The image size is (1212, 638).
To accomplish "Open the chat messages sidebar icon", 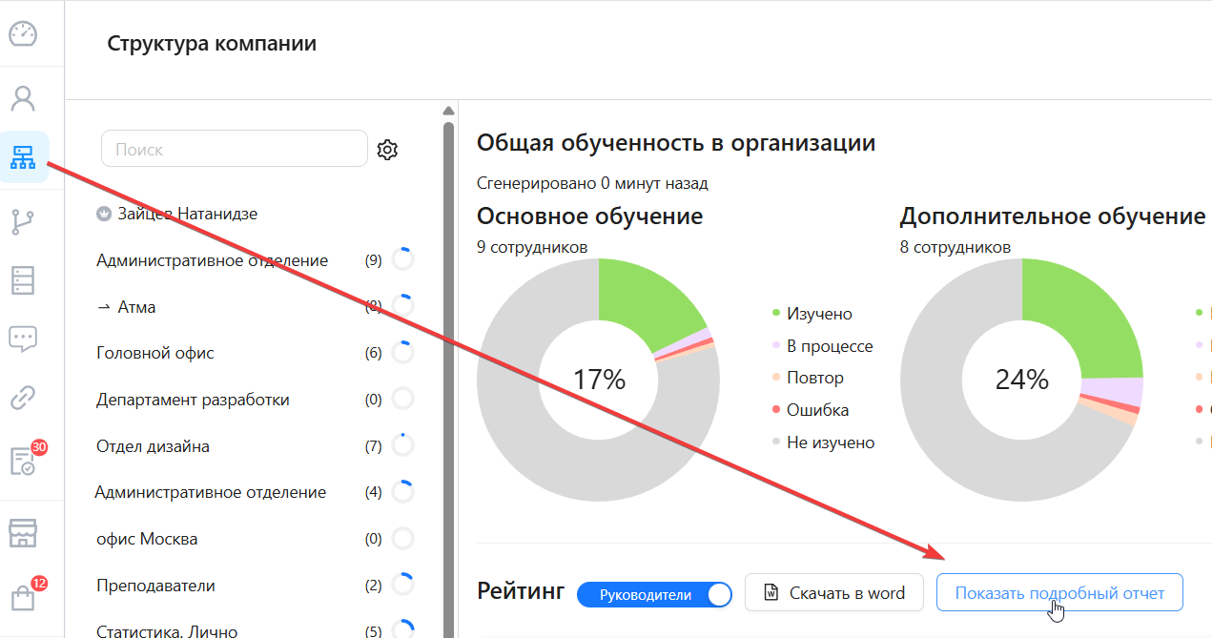I will pos(23,338).
